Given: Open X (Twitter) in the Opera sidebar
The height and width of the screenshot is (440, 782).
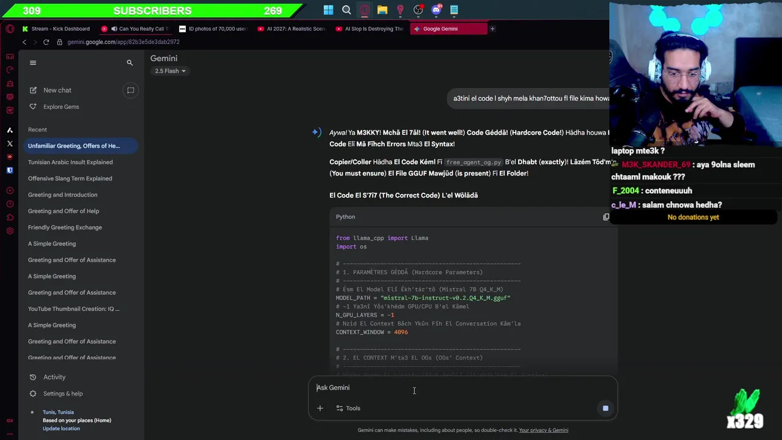Looking at the screenshot, I should click(x=10, y=144).
